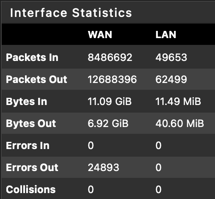The image size is (215, 199).
Task: Click LAN Bytes Out 40.60 MiB
Action: (180, 124)
